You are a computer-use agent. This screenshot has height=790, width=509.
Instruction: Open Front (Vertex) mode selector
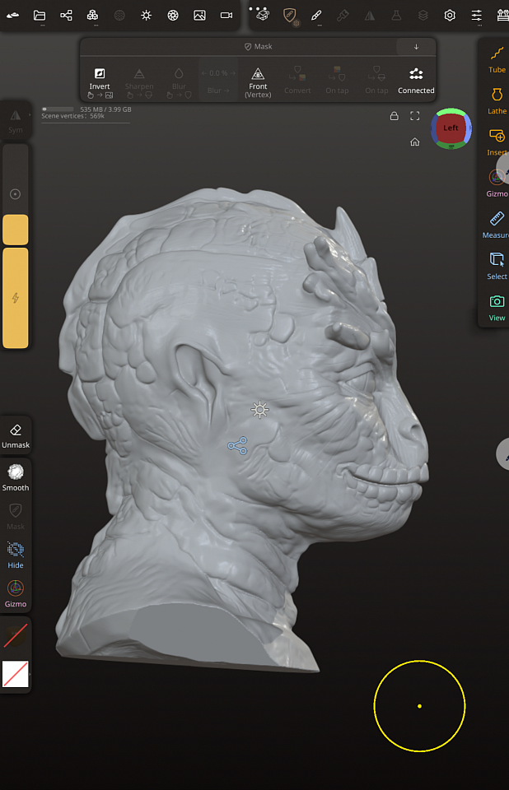[258, 79]
